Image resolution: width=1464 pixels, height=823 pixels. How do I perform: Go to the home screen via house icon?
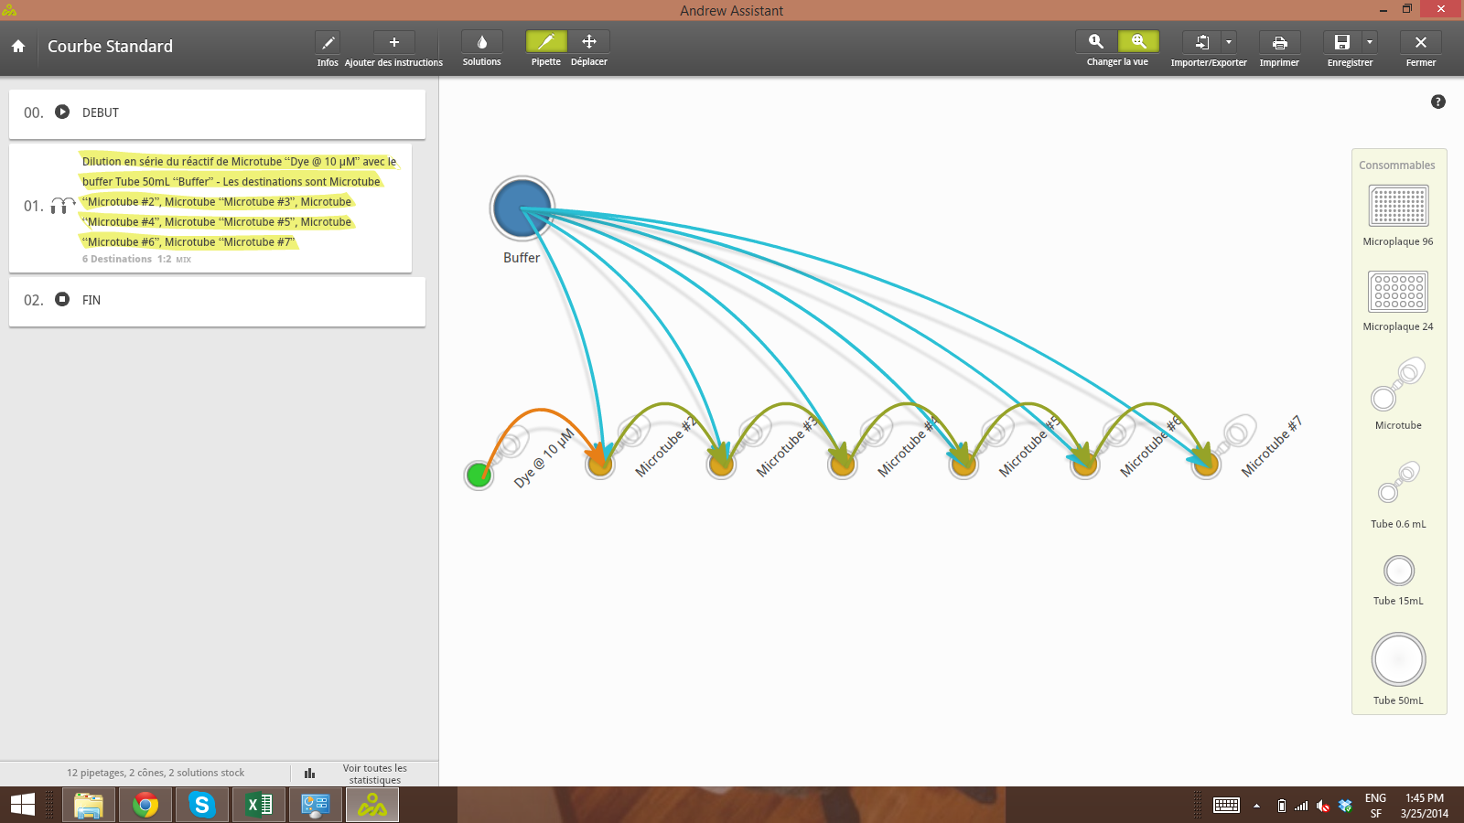coord(18,46)
